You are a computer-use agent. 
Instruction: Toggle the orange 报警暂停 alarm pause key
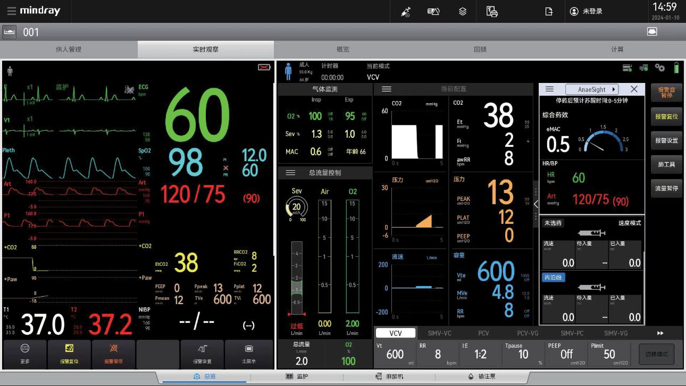click(113, 354)
